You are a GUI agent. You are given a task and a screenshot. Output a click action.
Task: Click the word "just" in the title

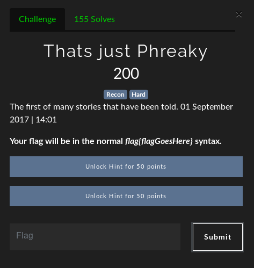click(x=114, y=52)
